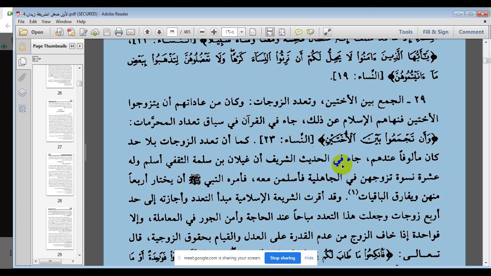Click the fit width scrolling icon
Image resolution: width=491 pixels, height=276 pixels.
click(270, 32)
